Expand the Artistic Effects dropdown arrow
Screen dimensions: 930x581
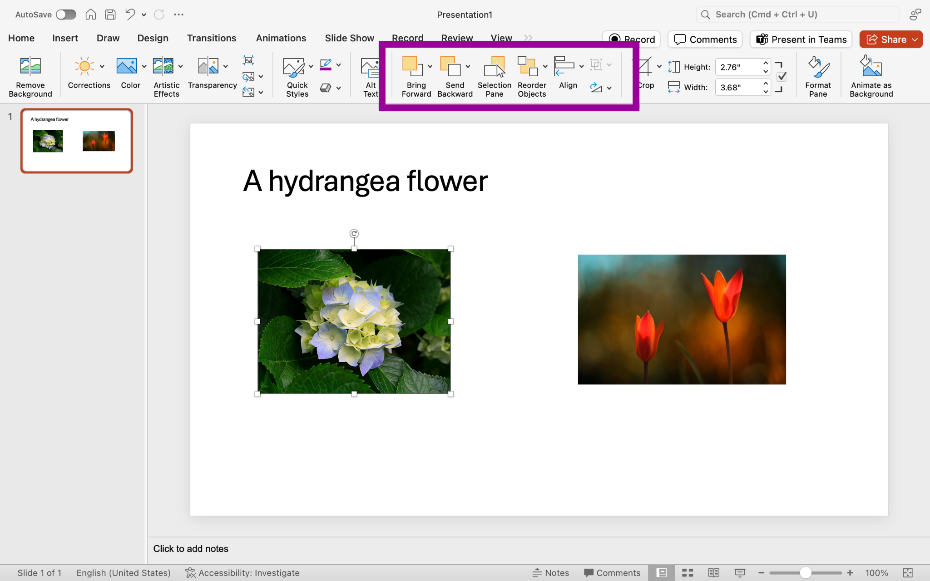(x=180, y=66)
